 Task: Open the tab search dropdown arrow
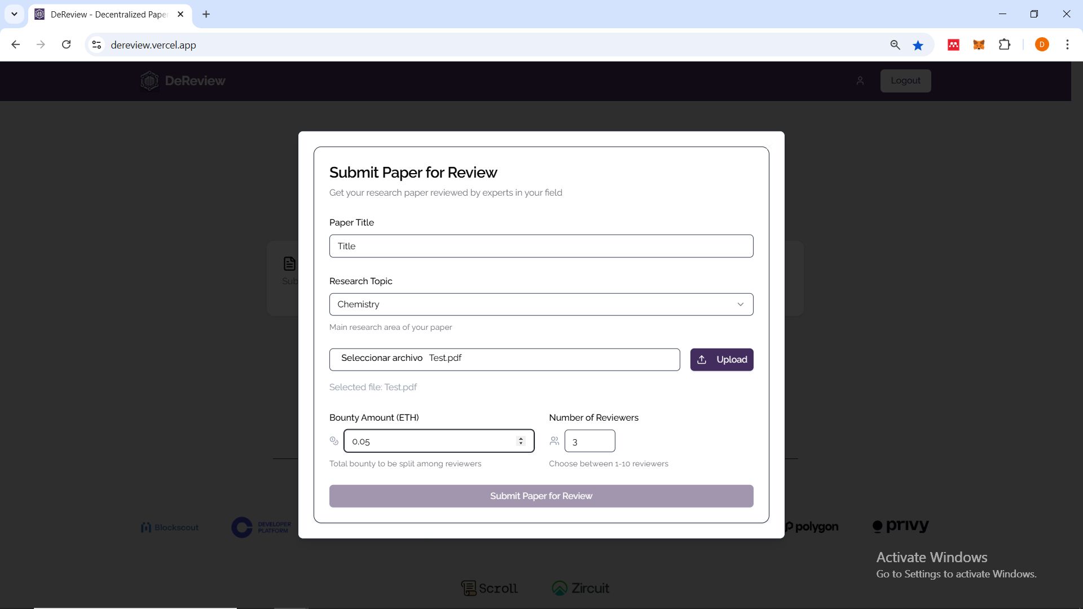tap(14, 14)
